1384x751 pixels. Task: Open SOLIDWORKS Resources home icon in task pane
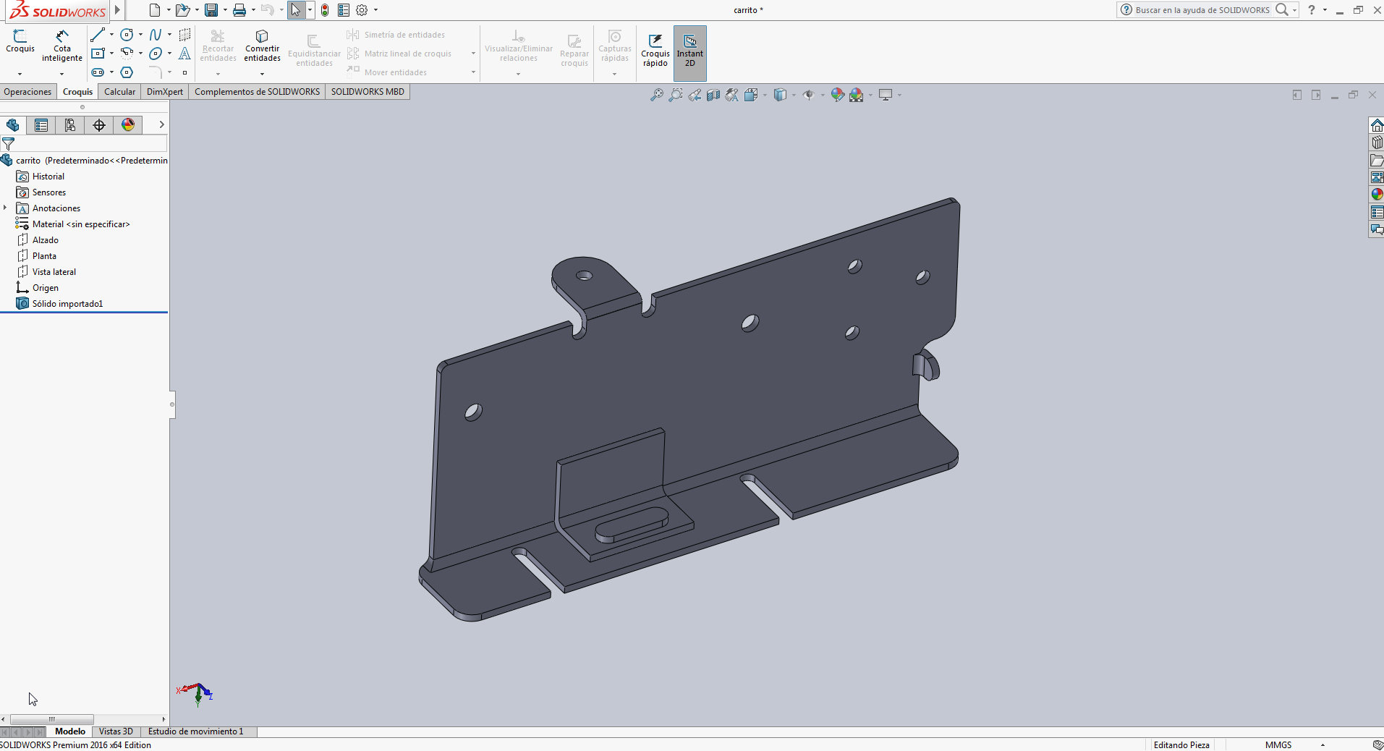[1377, 125]
